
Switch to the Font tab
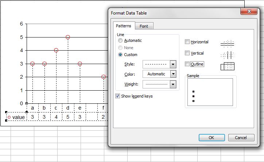click(x=144, y=26)
